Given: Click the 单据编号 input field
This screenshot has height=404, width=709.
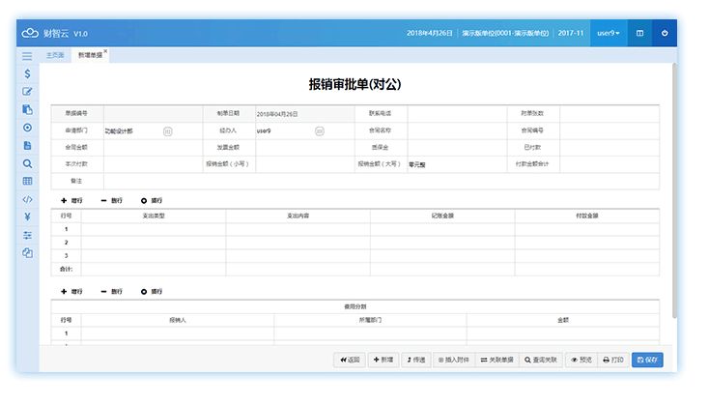Looking at the screenshot, I should [x=153, y=113].
